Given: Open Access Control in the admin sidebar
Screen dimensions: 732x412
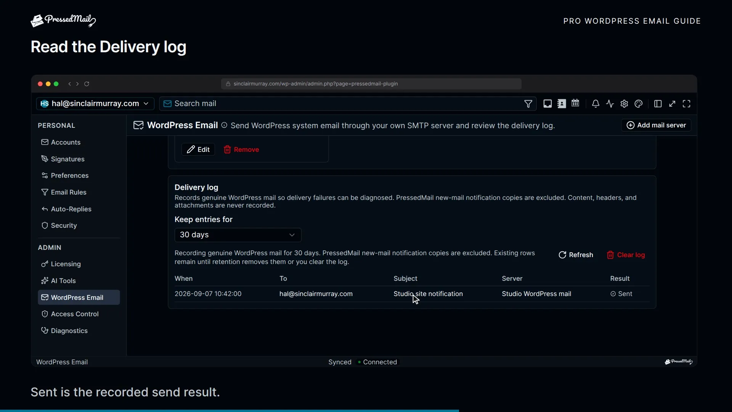Looking at the screenshot, I should click(79, 314).
